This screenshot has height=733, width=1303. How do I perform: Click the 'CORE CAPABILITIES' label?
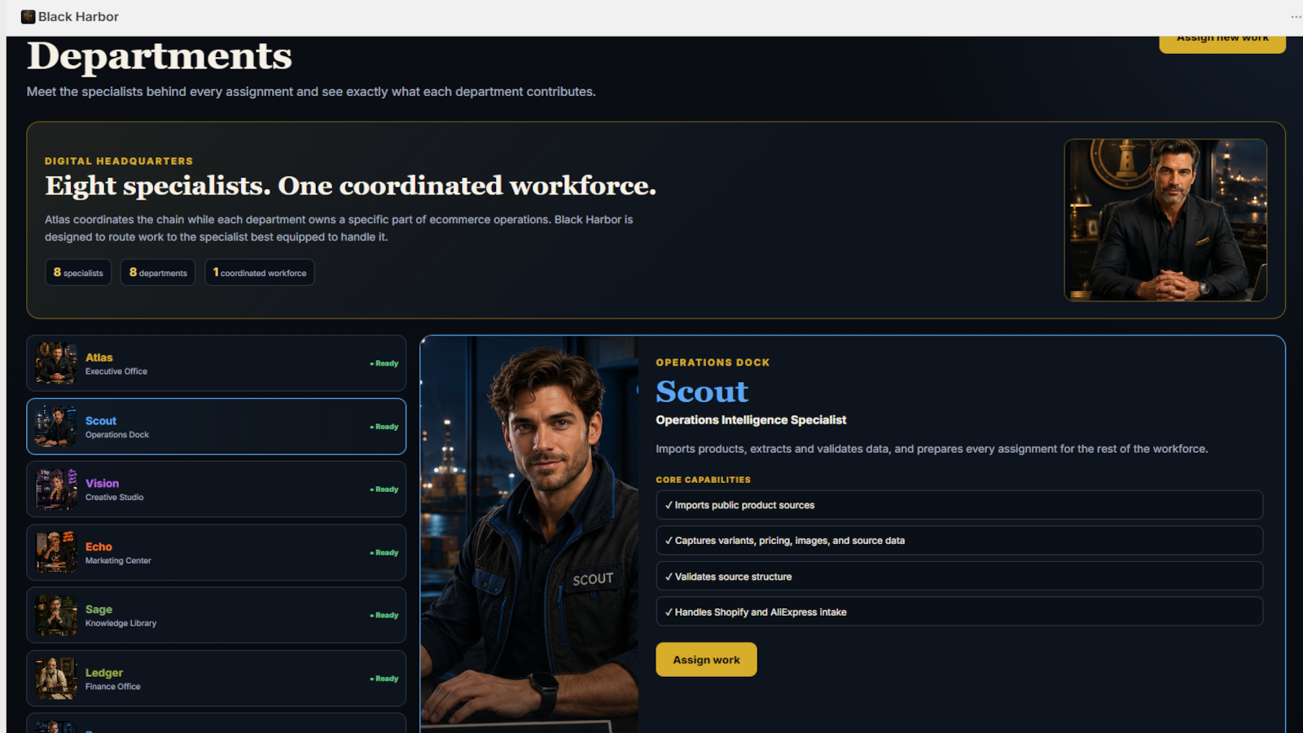coord(704,480)
